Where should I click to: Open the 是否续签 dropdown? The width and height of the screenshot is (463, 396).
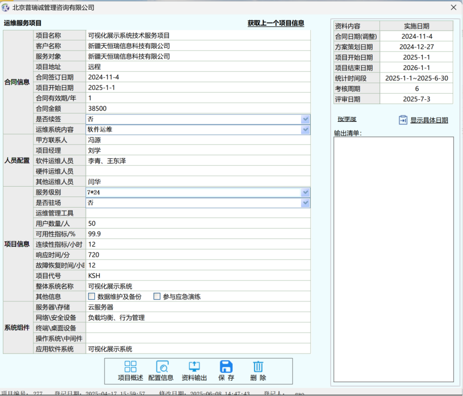(305, 119)
